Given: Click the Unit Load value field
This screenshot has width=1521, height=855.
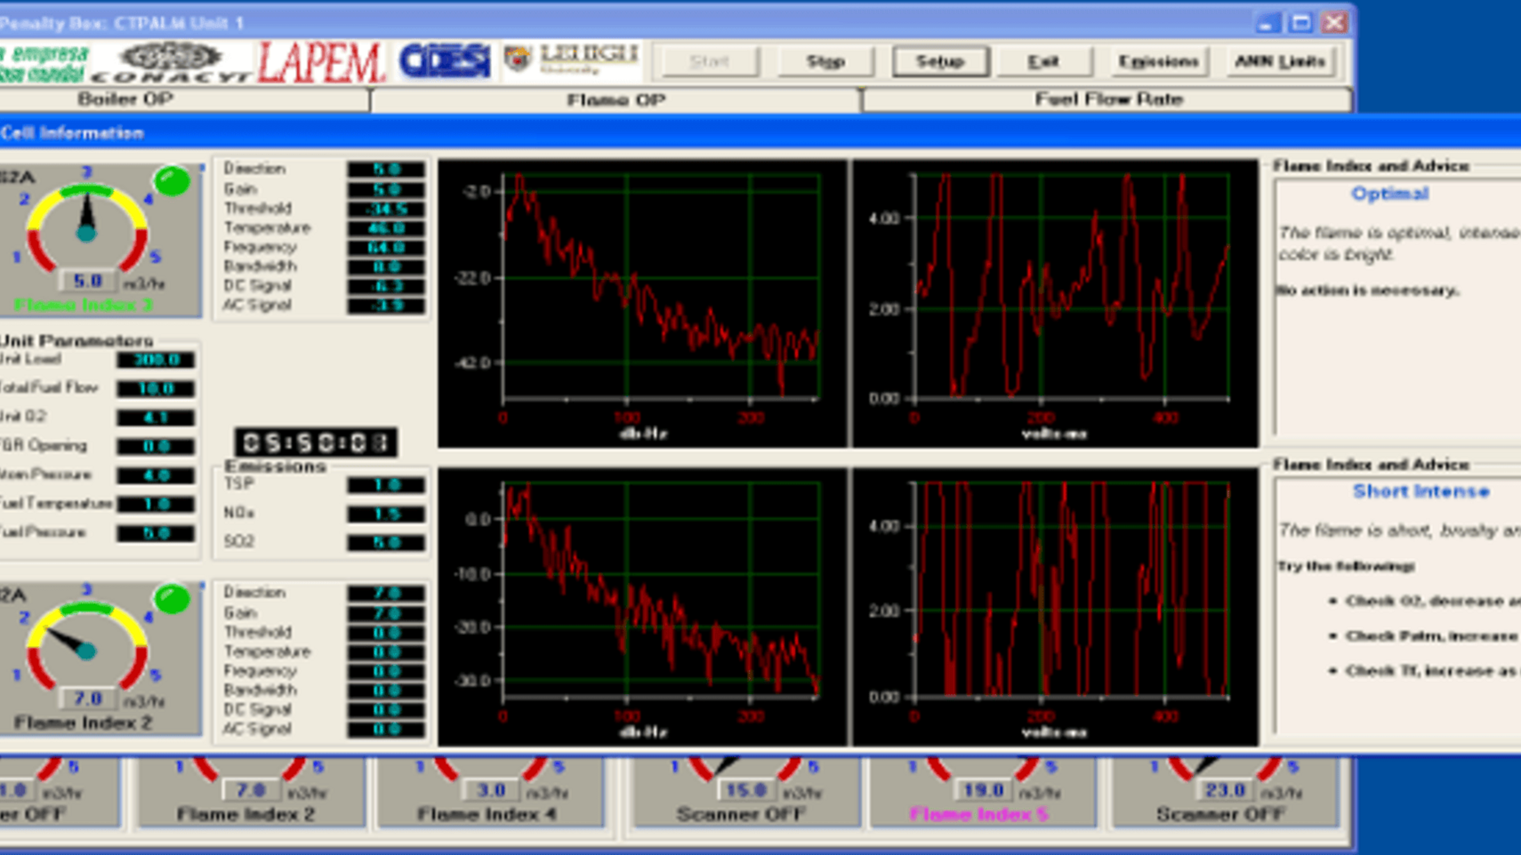Looking at the screenshot, I should coord(155,360).
